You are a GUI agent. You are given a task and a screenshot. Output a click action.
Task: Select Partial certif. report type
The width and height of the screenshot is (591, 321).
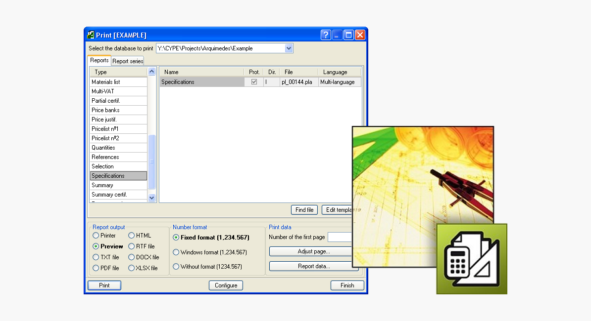(118, 100)
